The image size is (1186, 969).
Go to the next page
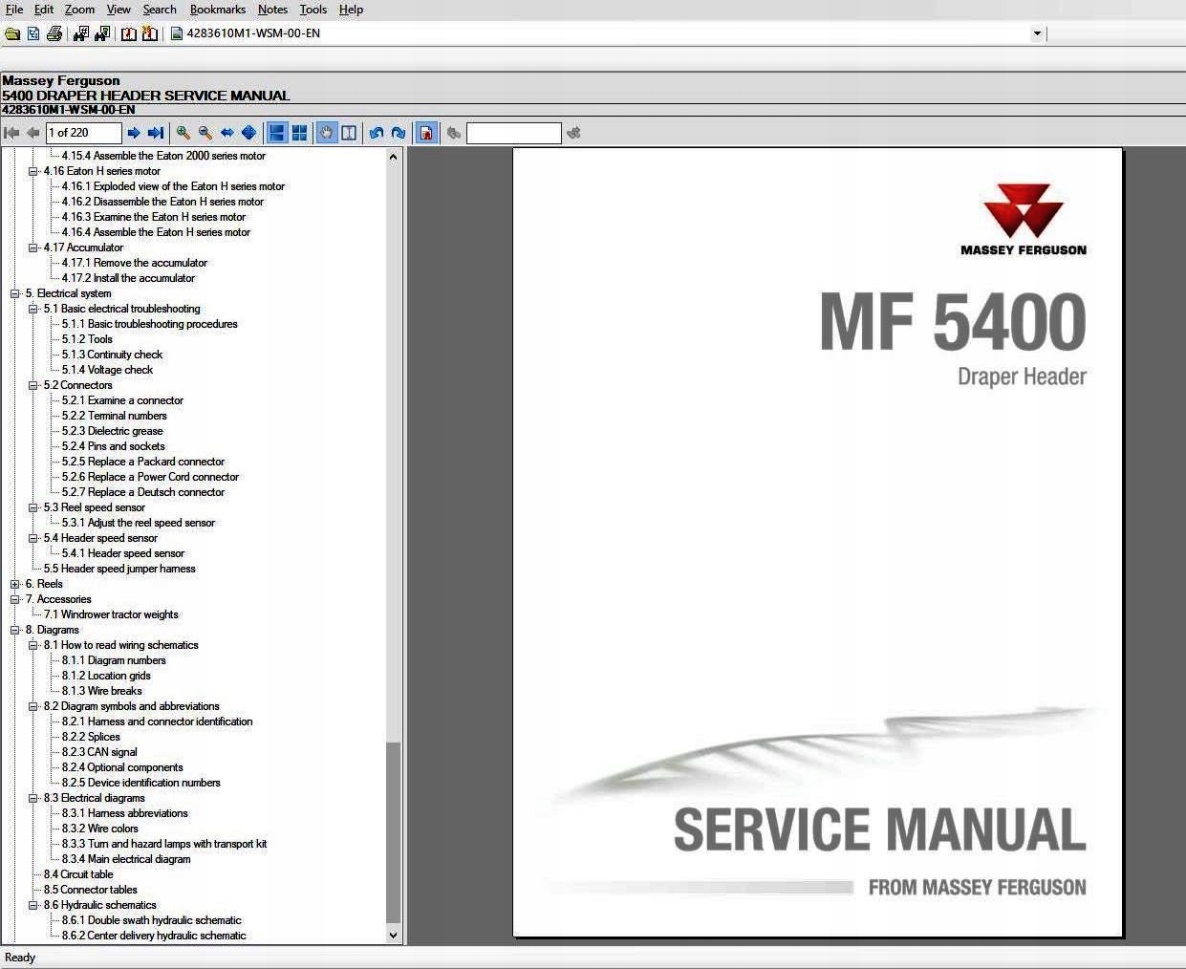click(x=134, y=133)
